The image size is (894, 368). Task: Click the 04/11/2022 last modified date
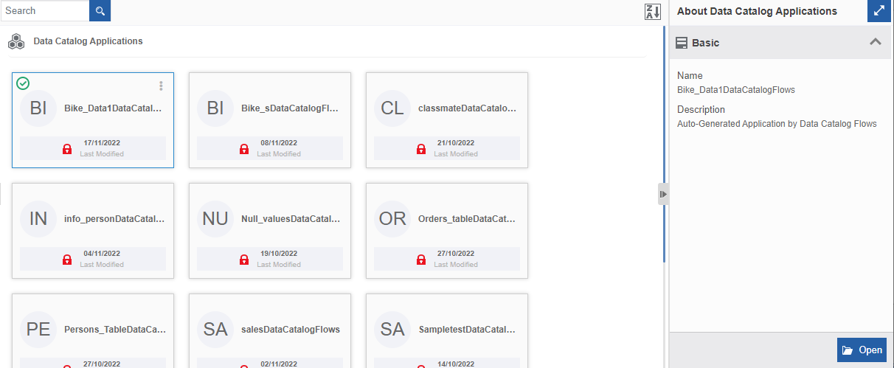tap(102, 254)
